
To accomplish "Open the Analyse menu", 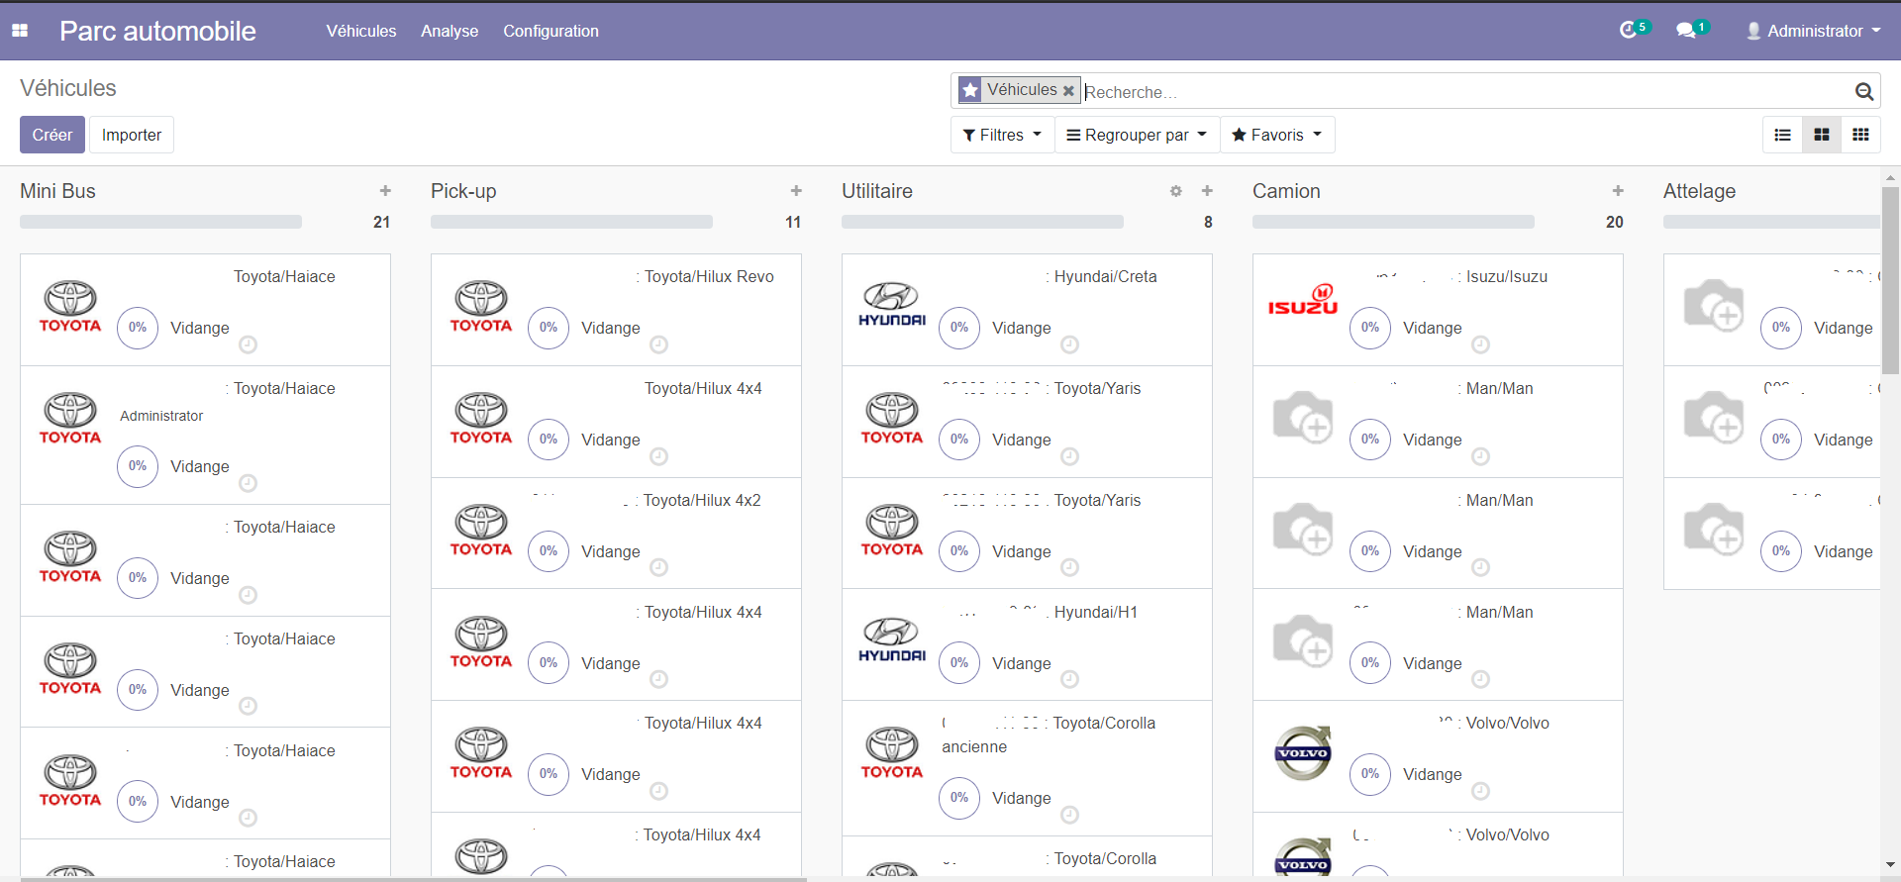I will (450, 31).
